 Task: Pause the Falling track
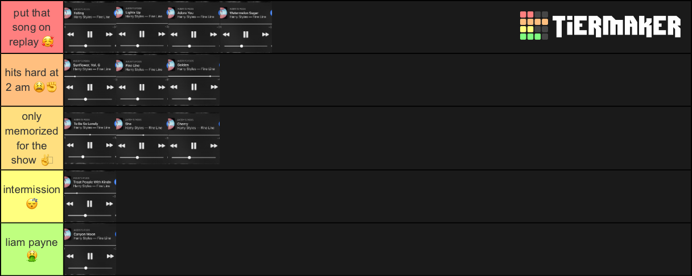(x=89, y=34)
